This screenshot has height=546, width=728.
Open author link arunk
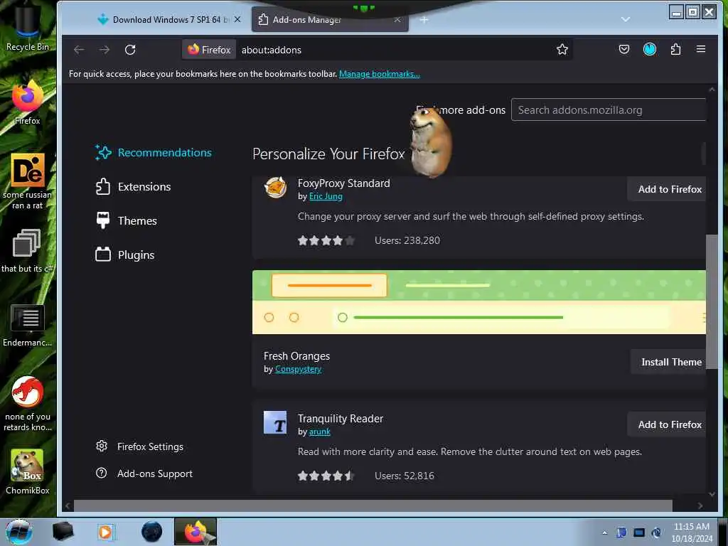click(319, 432)
